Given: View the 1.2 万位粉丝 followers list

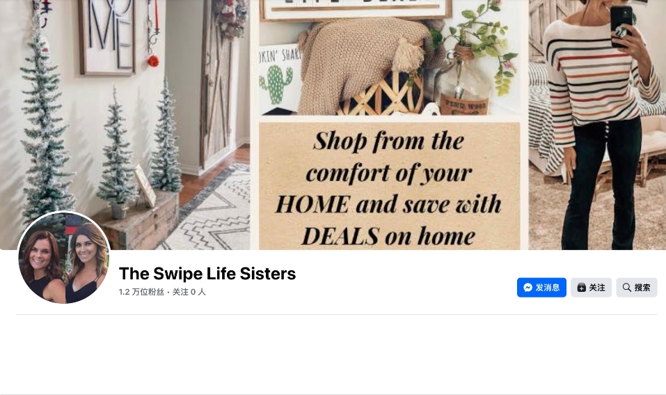Looking at the screenshot, I should 141,292.
